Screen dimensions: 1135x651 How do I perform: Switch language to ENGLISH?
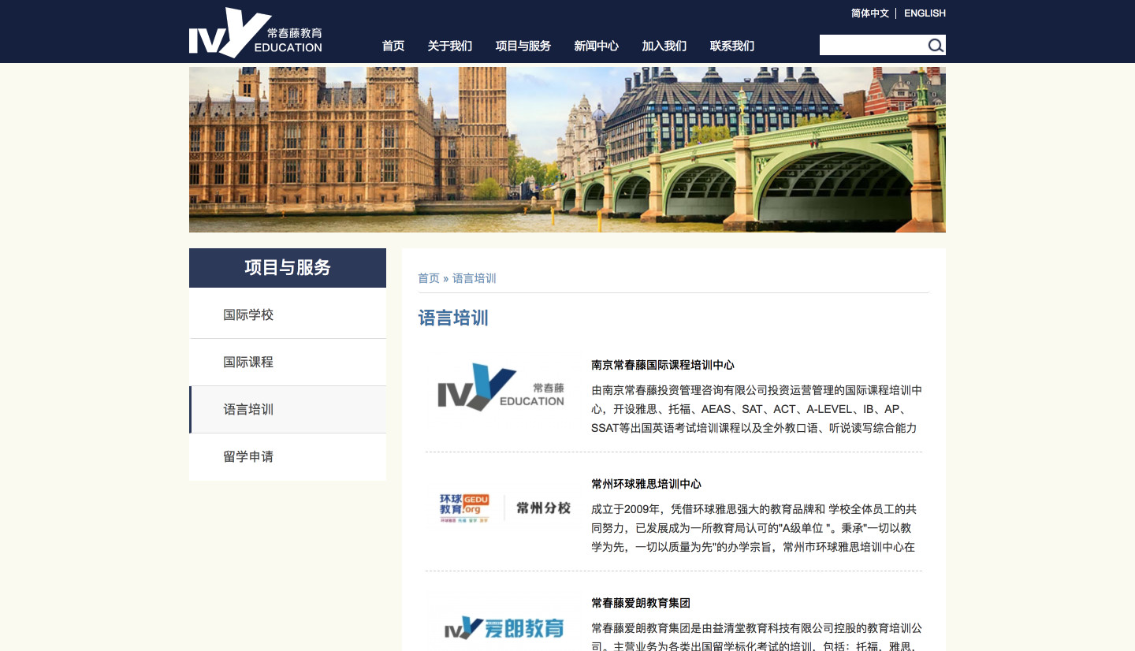coord(925,13)
